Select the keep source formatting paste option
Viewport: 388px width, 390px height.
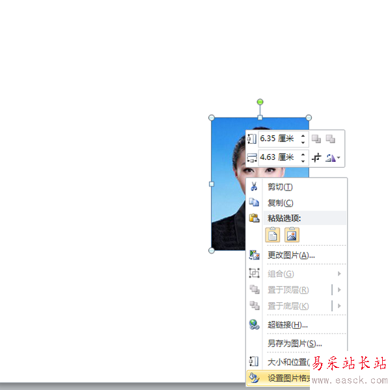[x=273, y=235]
